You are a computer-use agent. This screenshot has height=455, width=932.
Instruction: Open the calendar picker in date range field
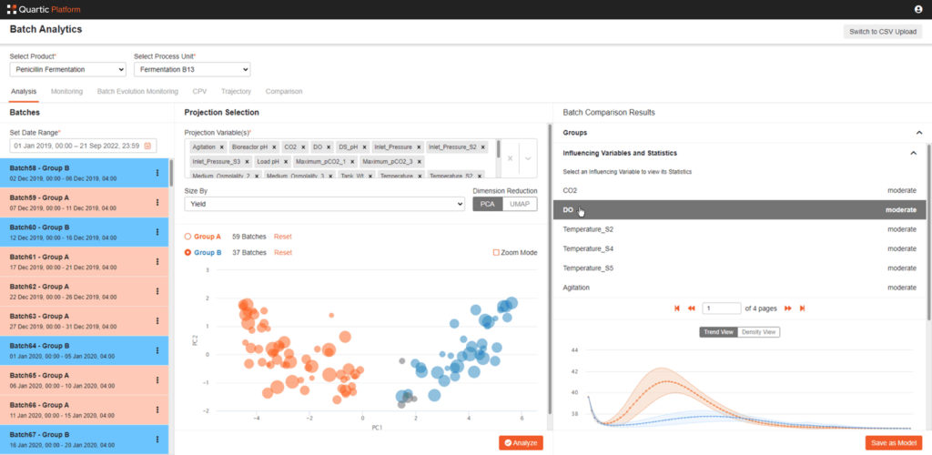(x=147, y=146)
